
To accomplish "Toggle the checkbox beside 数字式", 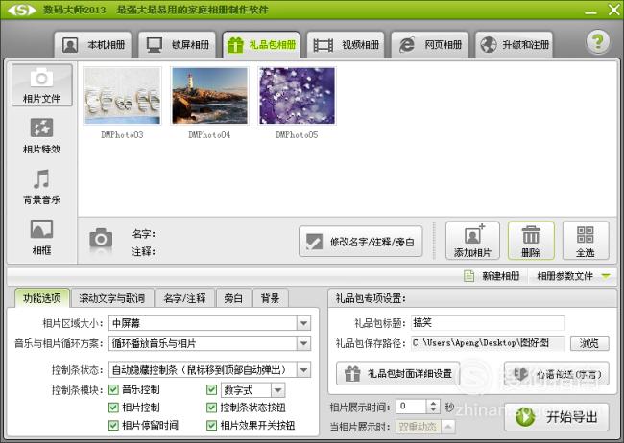I will coord(212,389).
